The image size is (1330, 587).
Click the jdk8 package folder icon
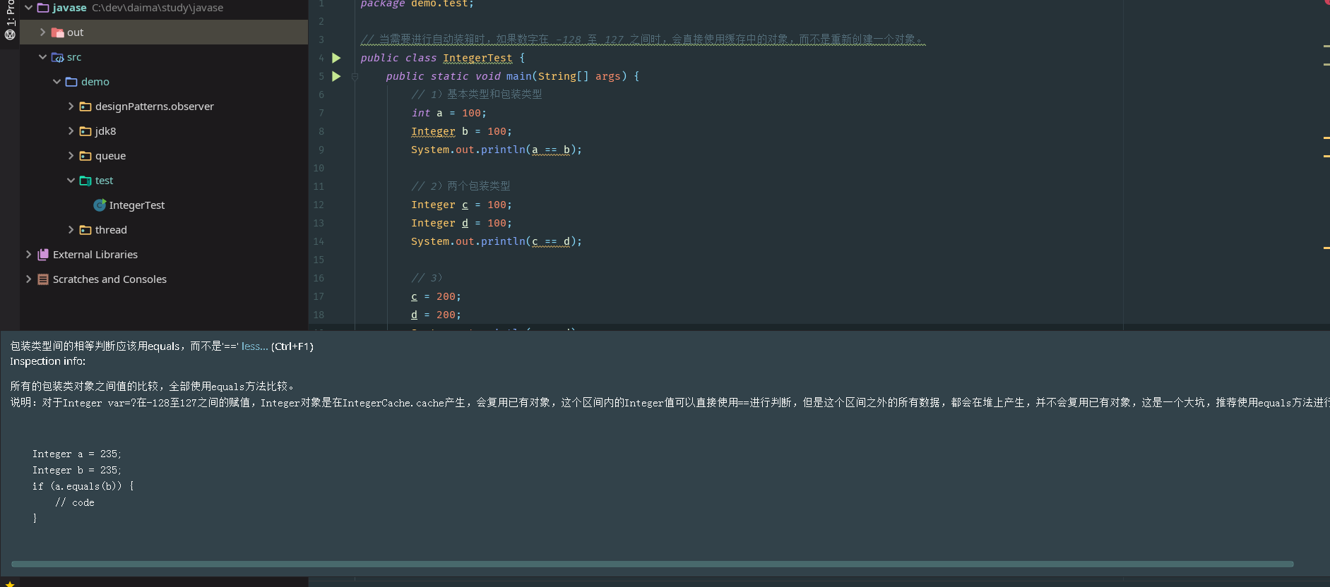[x=85, y=131]
